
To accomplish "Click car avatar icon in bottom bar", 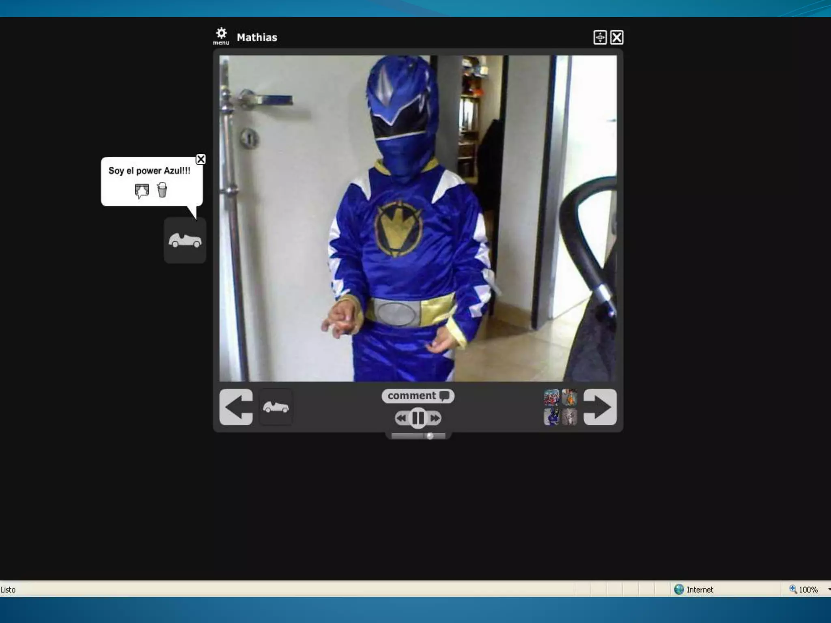I will tap(276, 407).
